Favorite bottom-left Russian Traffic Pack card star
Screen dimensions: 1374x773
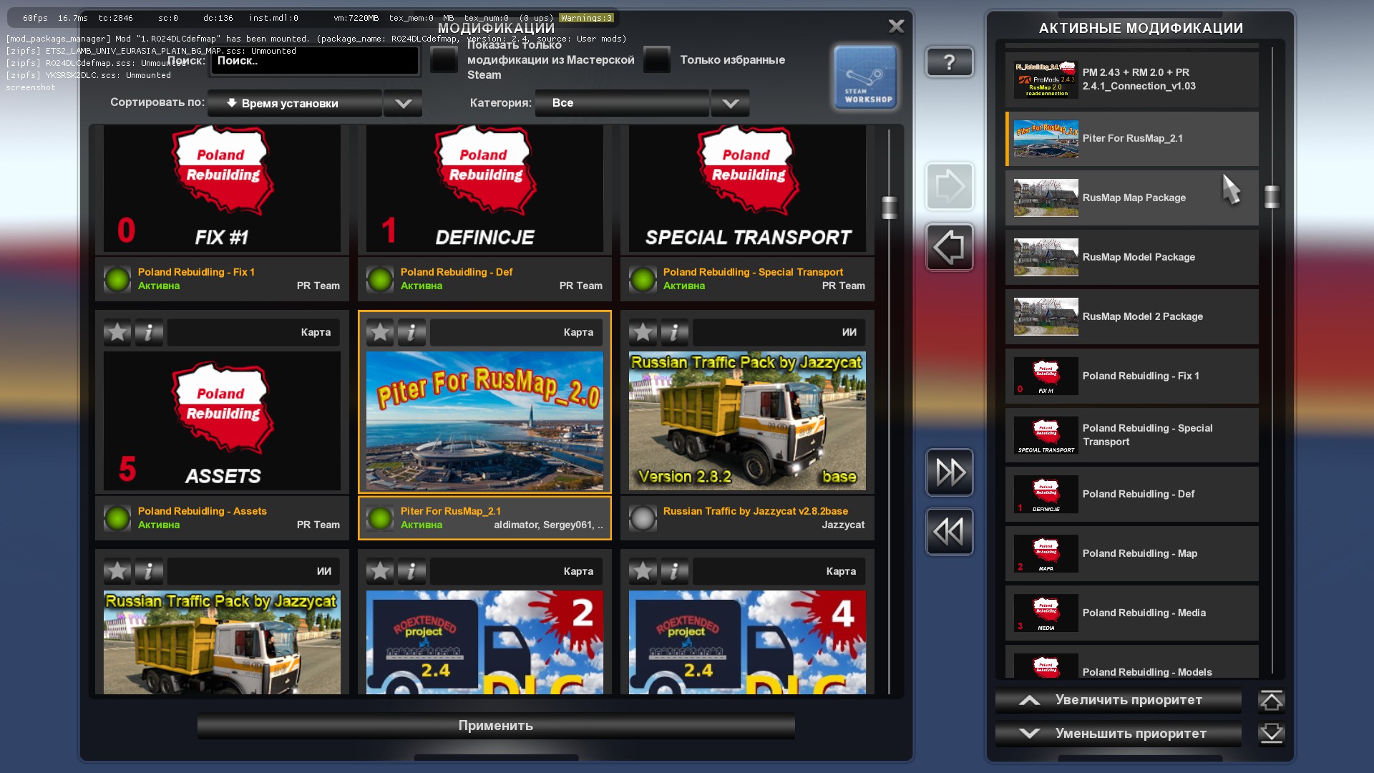pos(117,571)
